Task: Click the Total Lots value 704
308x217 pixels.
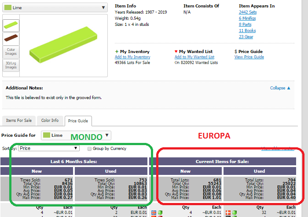Action: [292, 180]
